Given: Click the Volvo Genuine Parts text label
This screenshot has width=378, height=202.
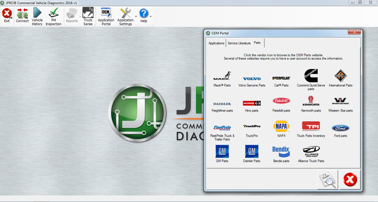Looking at the screenshot, I should point(252,85).
